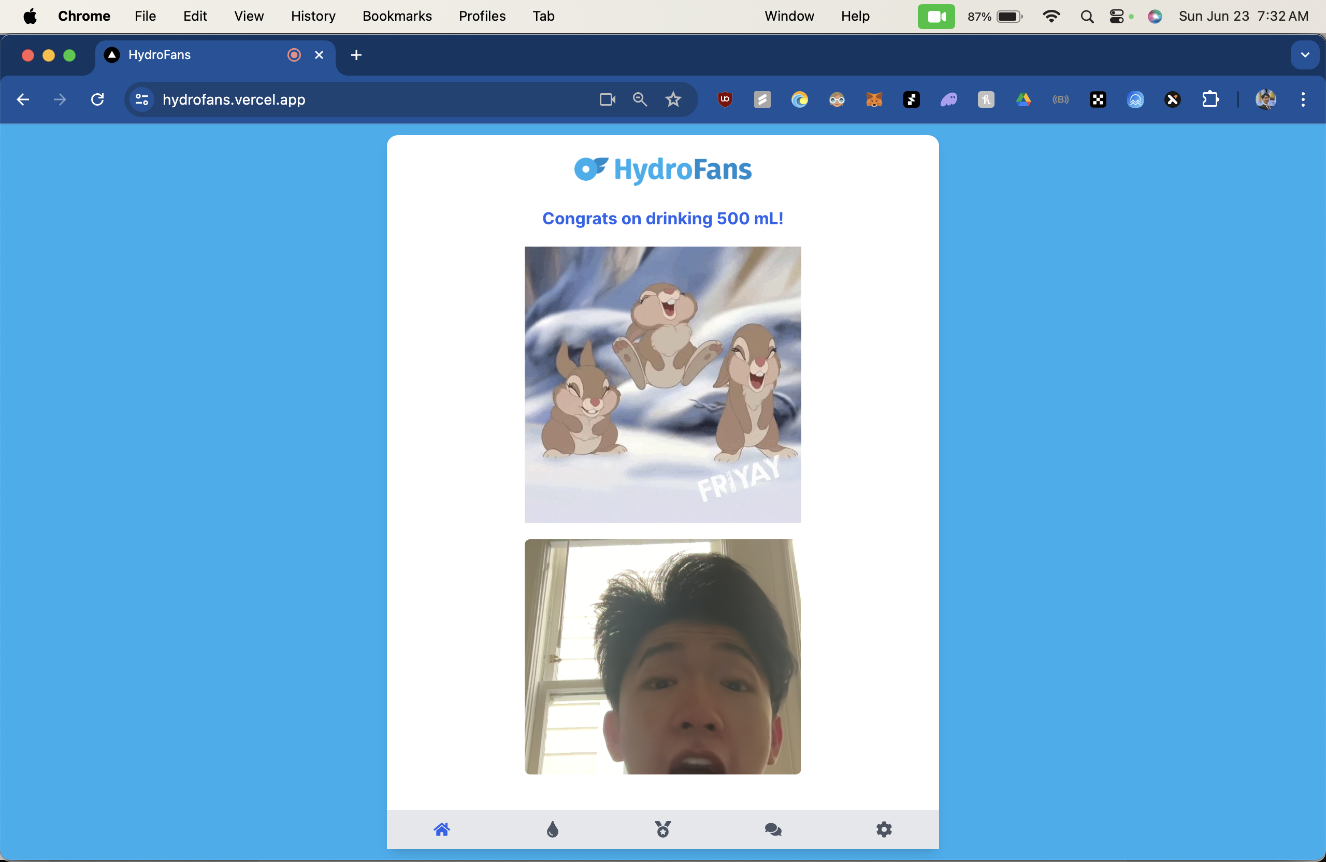The height and width of the screenshot is (862, 1326).
Task: Open the water drop tracker tab
Action: pos(552,830)
